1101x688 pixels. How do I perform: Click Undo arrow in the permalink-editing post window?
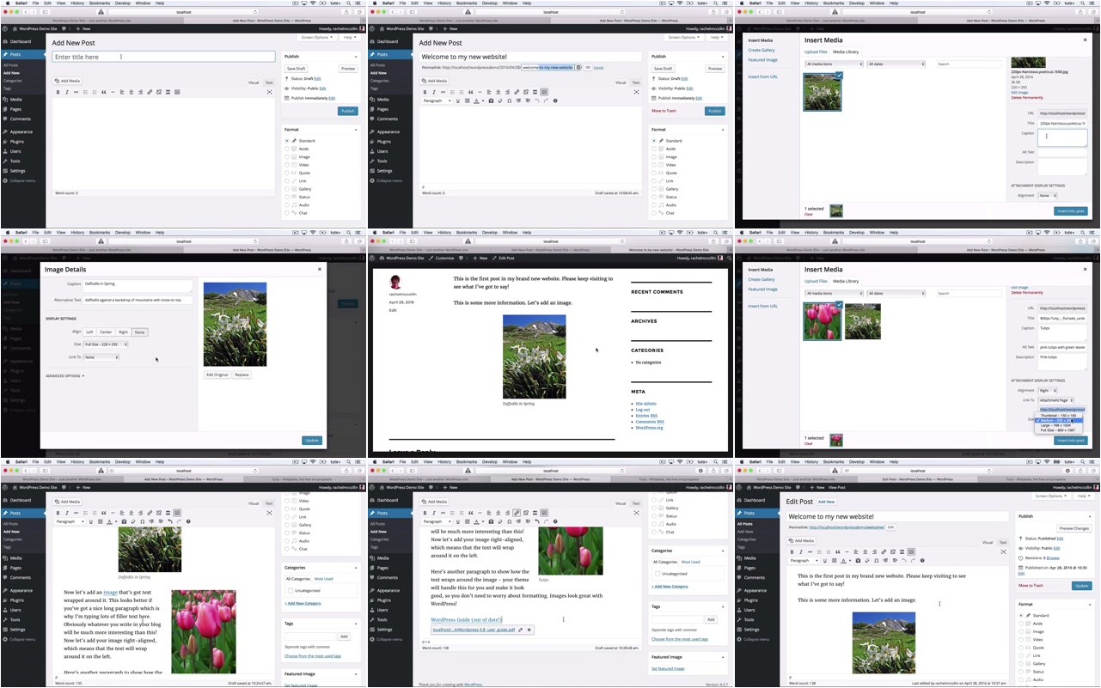[x=537, y=100]
